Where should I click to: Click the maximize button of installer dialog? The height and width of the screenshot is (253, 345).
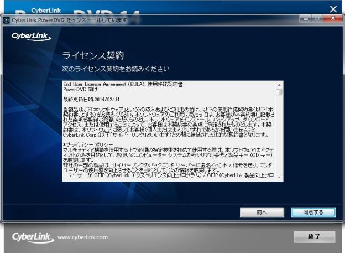coord(317,18)
